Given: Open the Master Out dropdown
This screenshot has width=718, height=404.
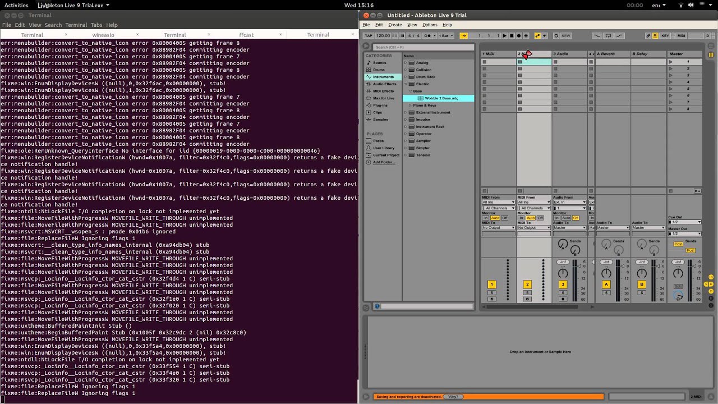Looking at the screenshot, I should coord(685,233).
